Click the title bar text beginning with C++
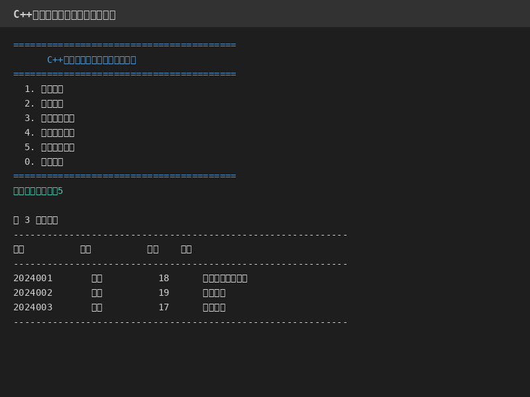530x397 pixels. pos(64,15)
